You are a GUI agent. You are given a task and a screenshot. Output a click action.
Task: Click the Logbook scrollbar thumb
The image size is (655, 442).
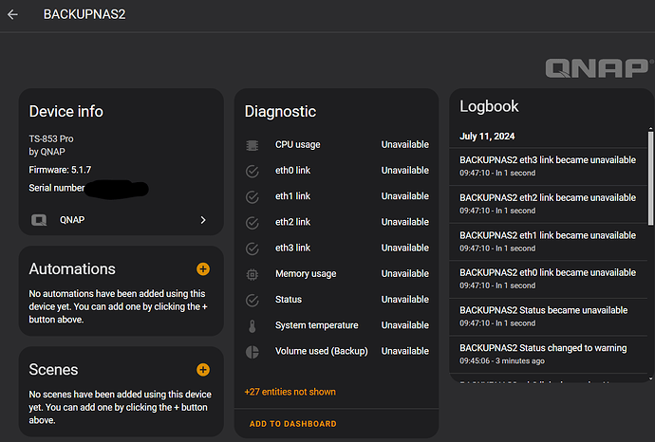(x=650, y=178)
